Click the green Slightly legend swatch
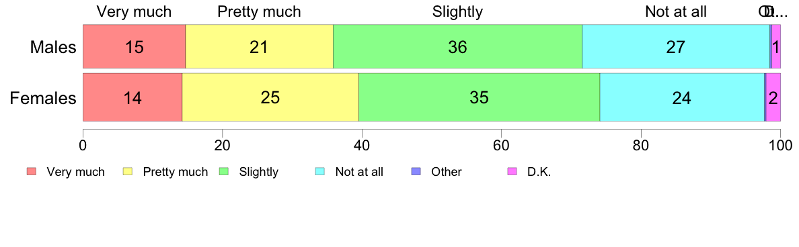 [x=224, y=172]
